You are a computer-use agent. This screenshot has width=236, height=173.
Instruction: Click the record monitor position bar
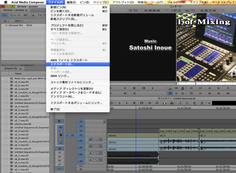click(x=206, y=83)
